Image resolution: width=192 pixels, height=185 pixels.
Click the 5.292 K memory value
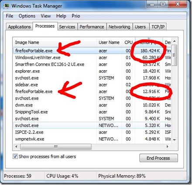152,132
